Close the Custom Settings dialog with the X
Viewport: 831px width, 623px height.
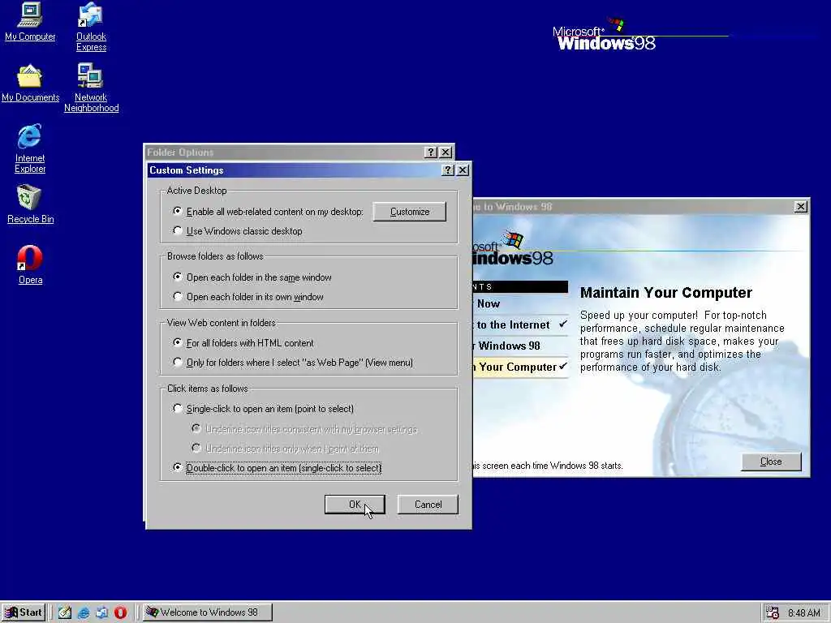tap(463, 170)
